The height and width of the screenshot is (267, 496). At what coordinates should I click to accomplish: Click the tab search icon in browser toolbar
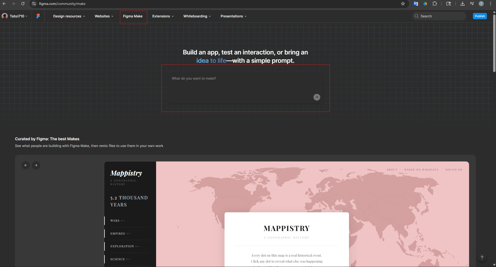pos(449,4)
